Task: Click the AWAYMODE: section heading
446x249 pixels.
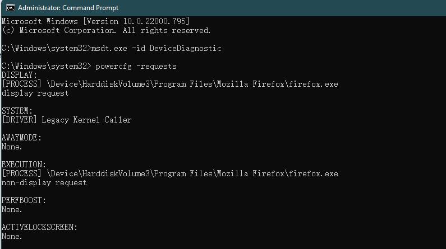Action: (21, 138)
